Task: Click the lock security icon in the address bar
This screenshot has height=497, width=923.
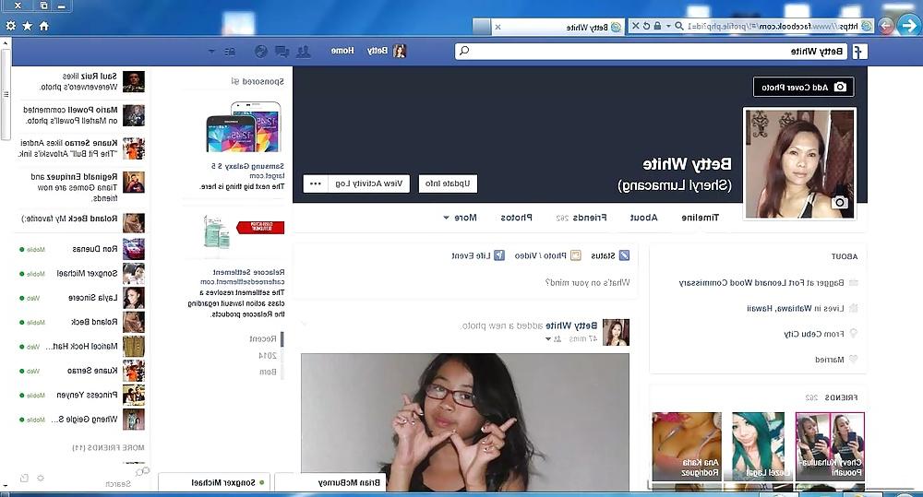Action: pos(657,26)
